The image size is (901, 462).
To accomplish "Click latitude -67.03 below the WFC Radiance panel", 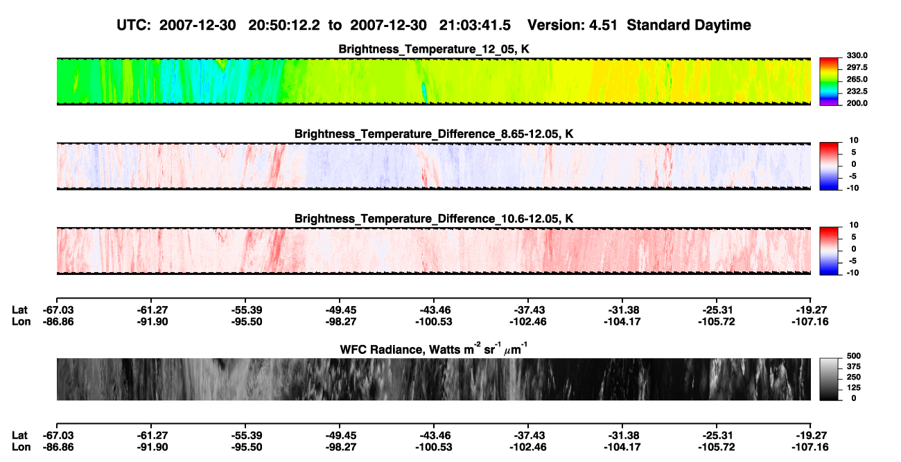I will coord(58,436).
